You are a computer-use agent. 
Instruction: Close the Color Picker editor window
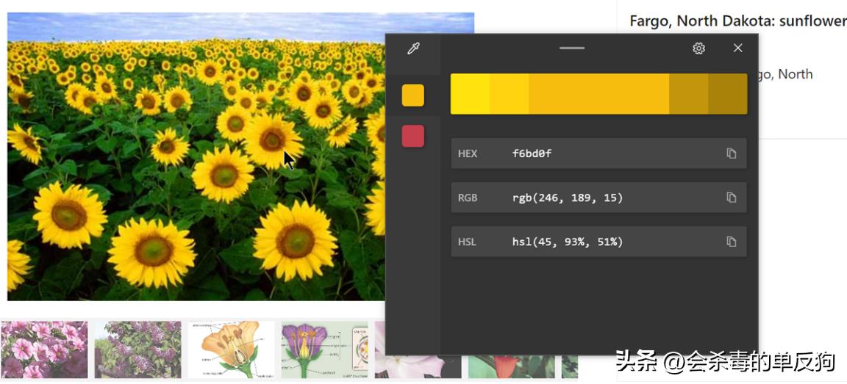coord(738,48)
